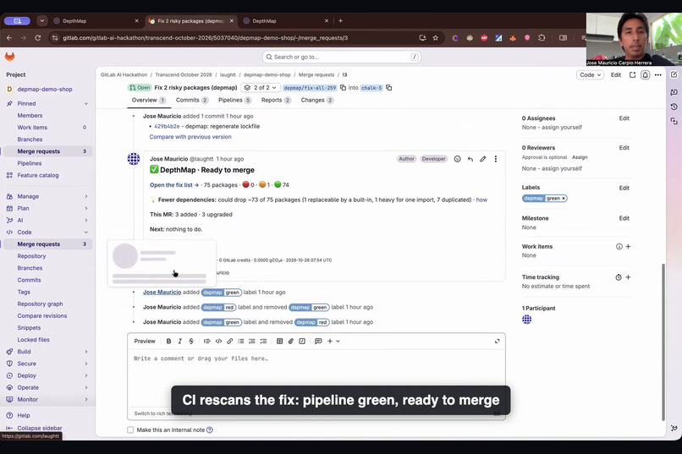
Task: Click the page vertical scrollbar
Action: (x=663, y=342)
